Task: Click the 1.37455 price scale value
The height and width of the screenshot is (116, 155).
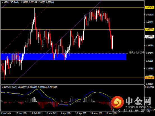Action: (149, 53)
